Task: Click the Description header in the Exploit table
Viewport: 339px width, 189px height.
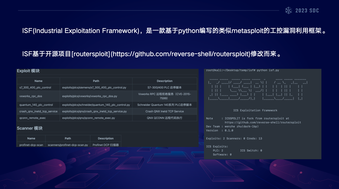Action: pos(165,81)
